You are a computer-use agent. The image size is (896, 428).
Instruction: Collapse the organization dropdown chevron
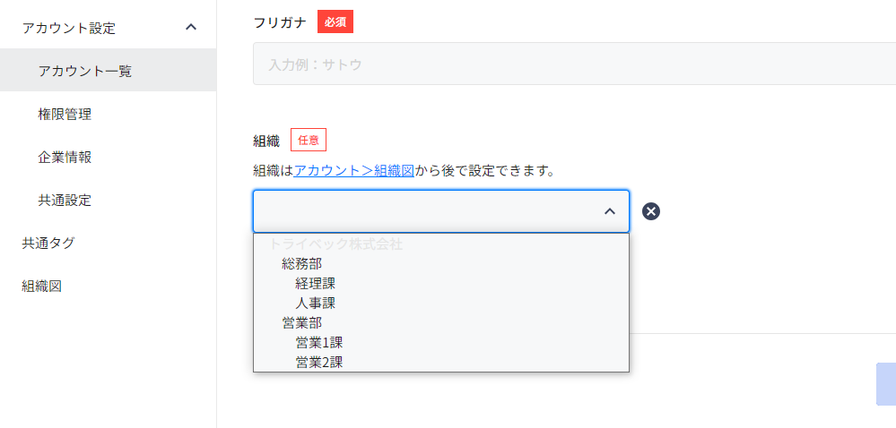(610, 211)
